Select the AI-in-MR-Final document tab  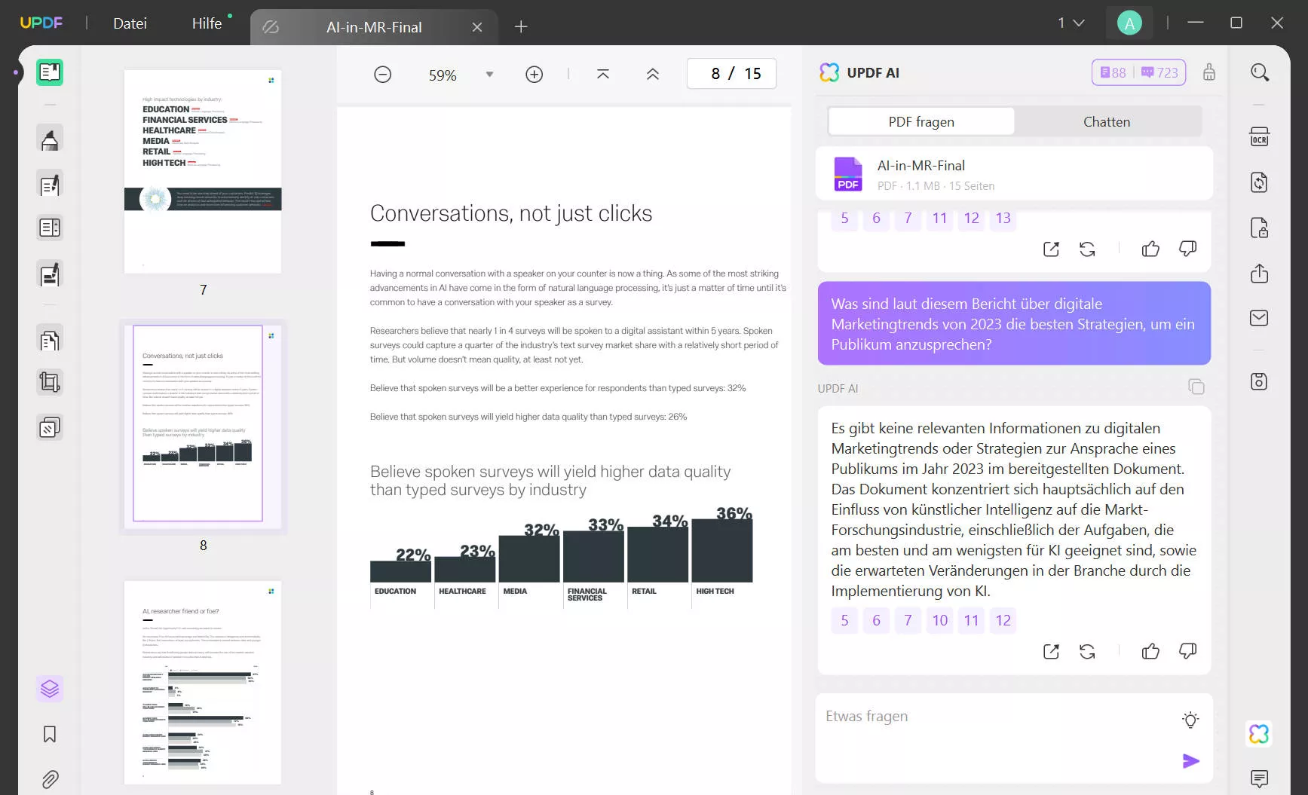pyautogui.click(x=374, y=27)
